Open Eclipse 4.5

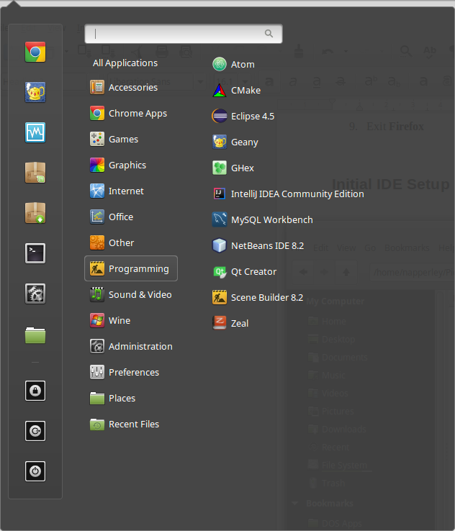[x=243, y=116]
